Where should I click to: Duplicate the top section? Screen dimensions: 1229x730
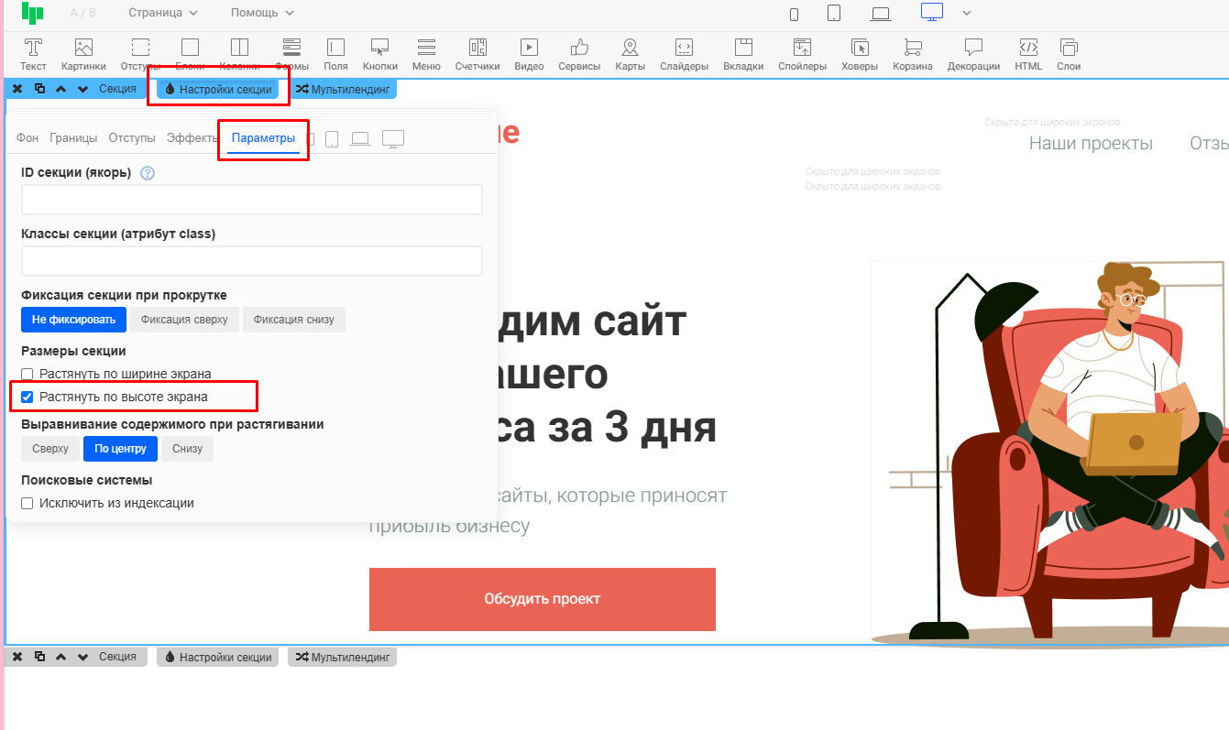pyautogui.click(x=39, y=89)
